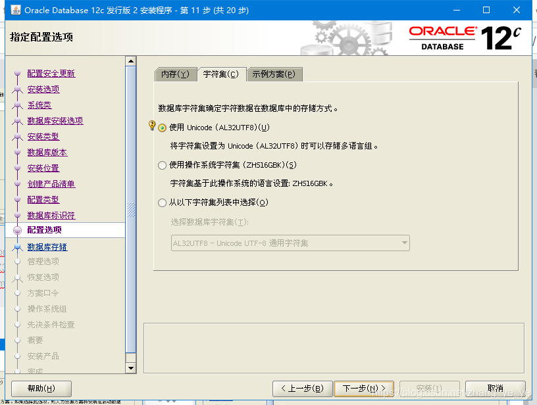
Task: Select 从以下字符集列表中选择 radio button
Action: [163, 202]
